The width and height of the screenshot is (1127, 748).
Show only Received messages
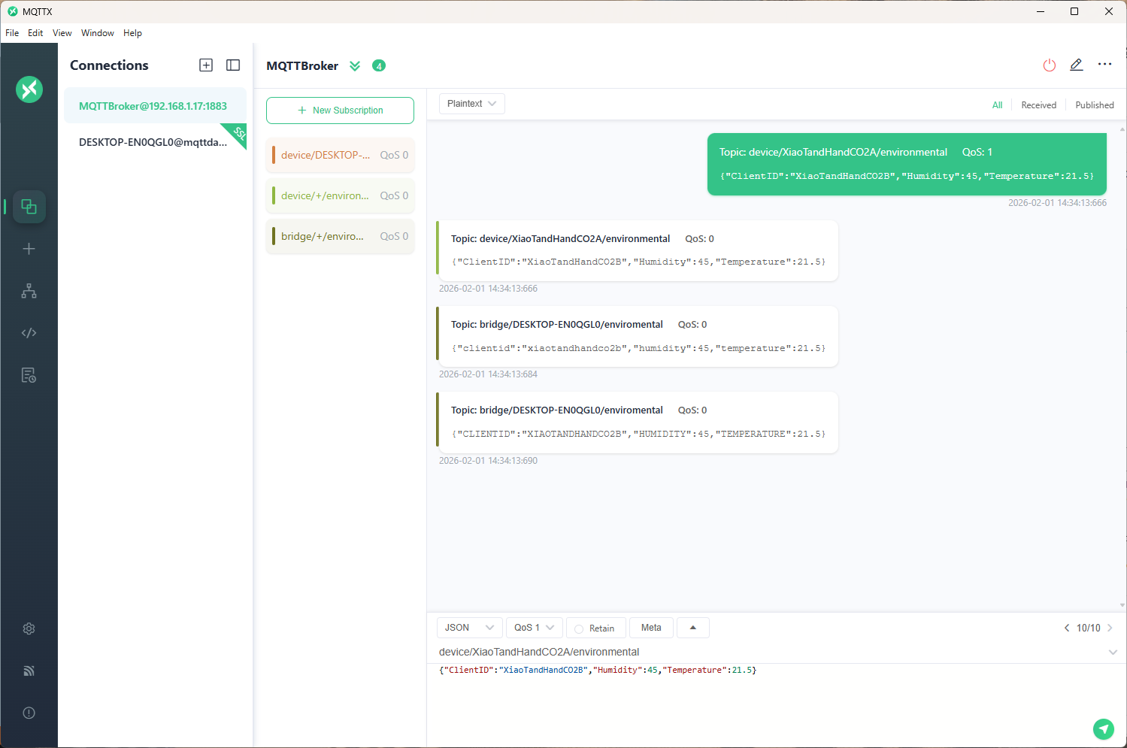tap(1038, 105)
